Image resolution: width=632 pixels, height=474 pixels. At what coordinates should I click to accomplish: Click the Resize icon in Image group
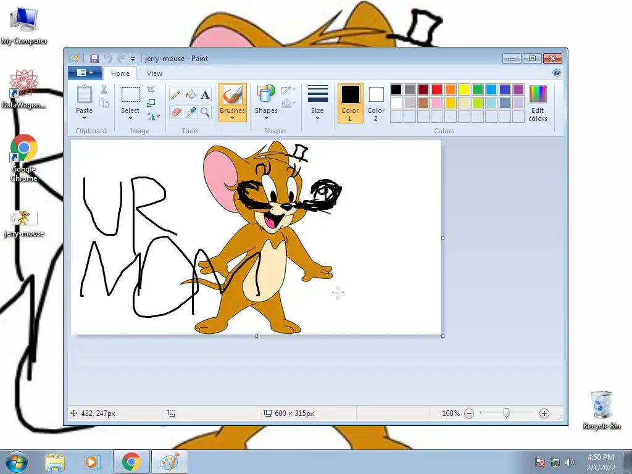(x=151, y=103)
